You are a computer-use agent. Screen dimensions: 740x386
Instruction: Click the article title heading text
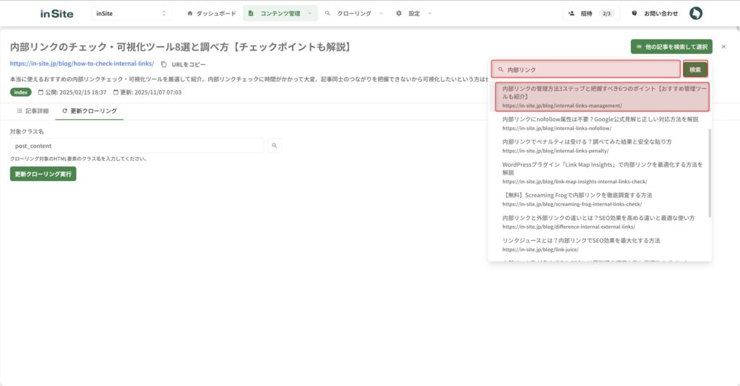(181, 47)
